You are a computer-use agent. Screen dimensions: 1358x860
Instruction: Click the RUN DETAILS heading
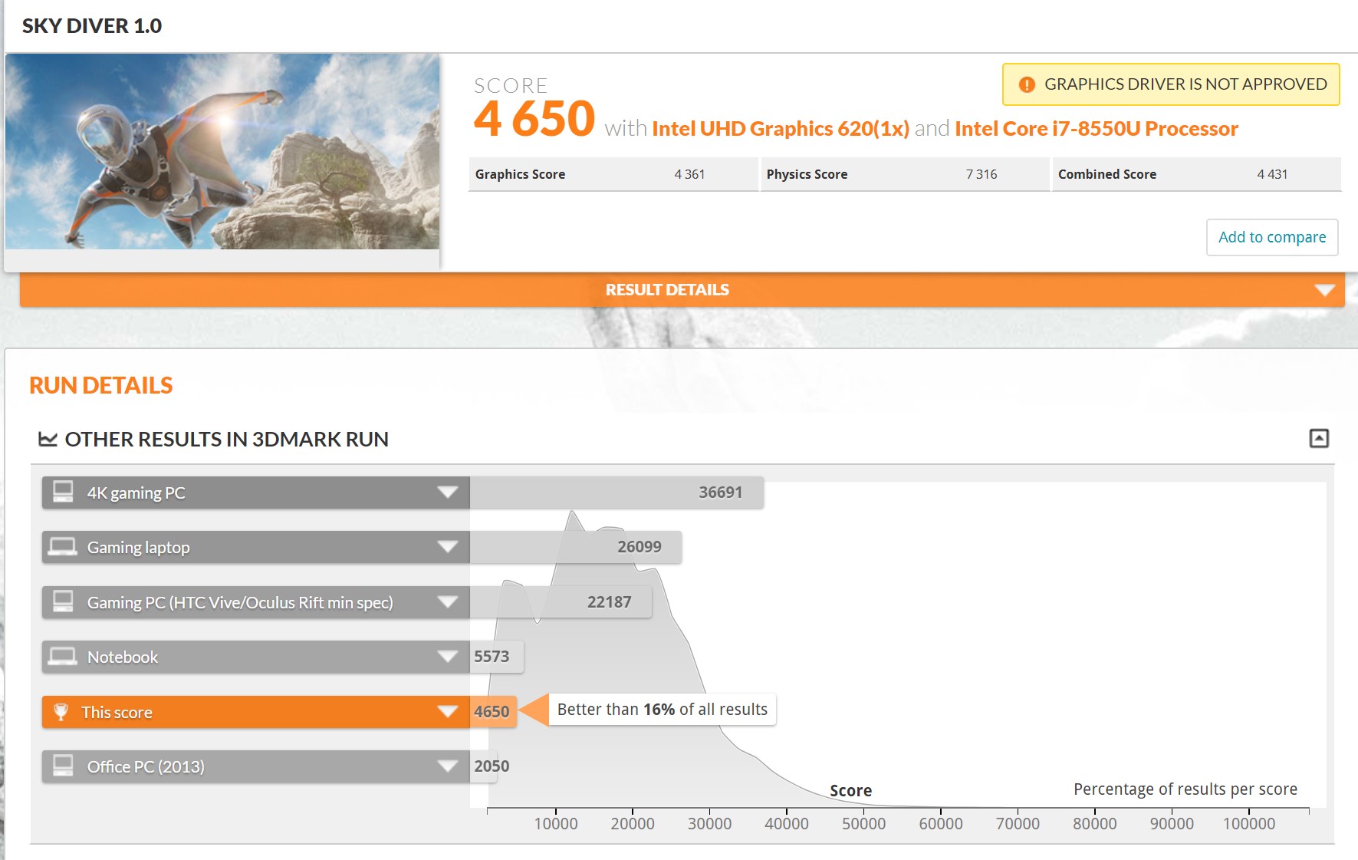[101, 385]
